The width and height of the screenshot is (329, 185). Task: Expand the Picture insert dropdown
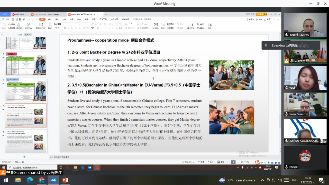tap(175, 24)
